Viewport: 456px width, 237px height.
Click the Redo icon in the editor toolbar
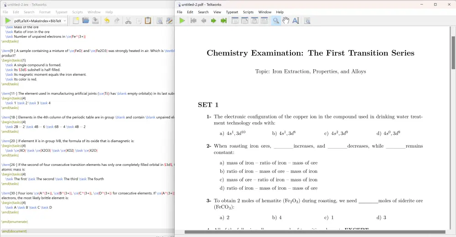[x=117, y=21]
